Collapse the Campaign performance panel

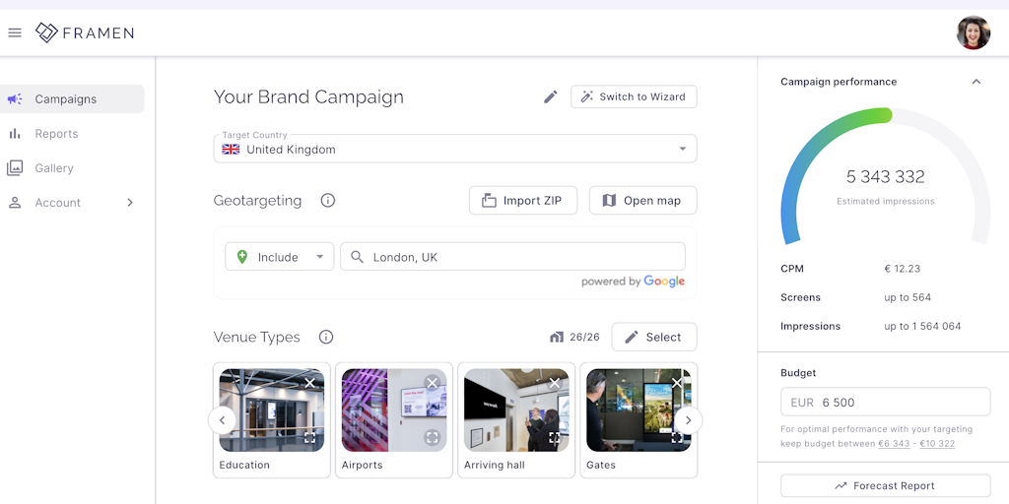coord(976,82)
